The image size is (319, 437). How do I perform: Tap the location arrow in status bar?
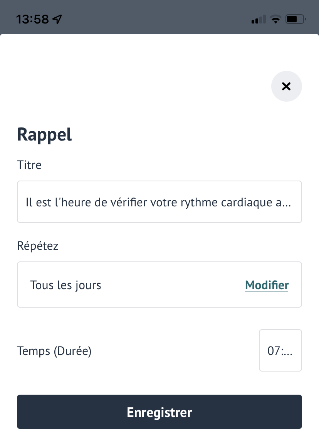click(57, 19)
